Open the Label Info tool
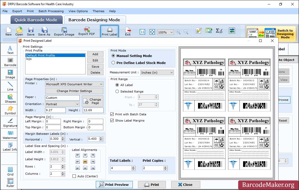 point(10,147)
